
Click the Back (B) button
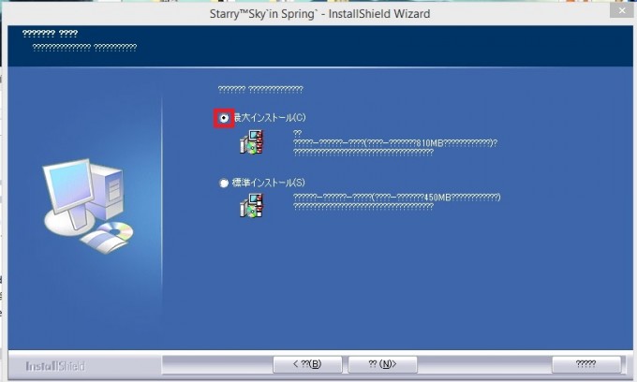307,364
